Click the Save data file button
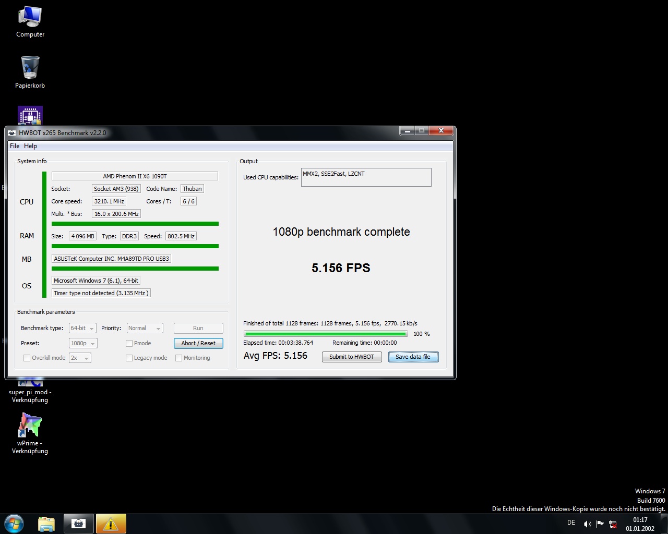Viewport: 668px width, 534px height. (413, 357)
